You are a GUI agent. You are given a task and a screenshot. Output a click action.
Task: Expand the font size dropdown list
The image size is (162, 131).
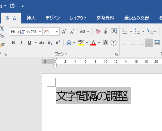pyautogui.click(x=57, y=32)
